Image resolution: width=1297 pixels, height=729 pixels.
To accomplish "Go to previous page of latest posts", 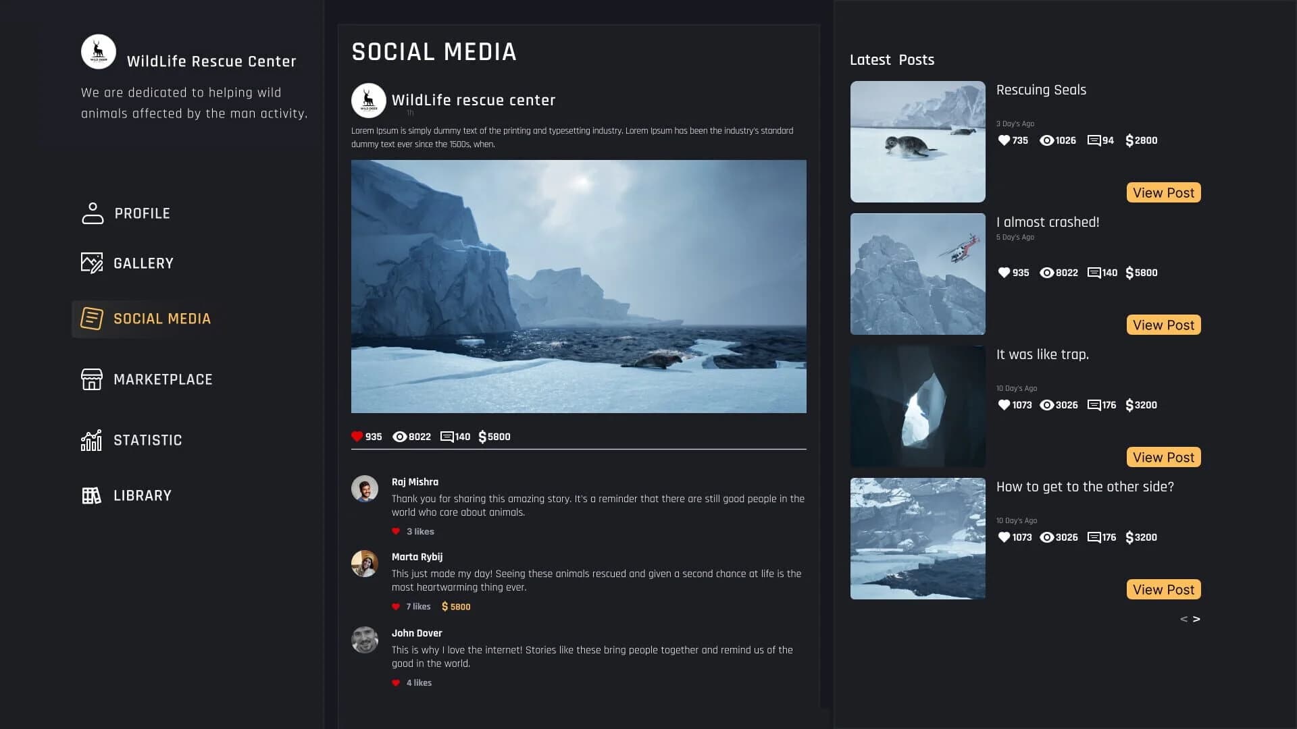I will 1184,619.
